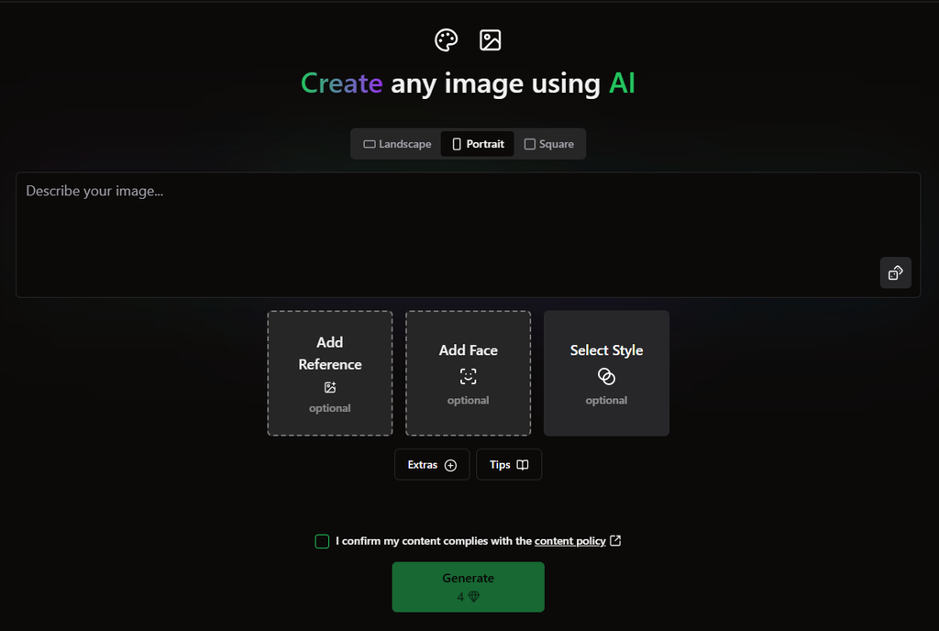Click the green Generate button
This screenshot has width=939, height=631.
469,587
